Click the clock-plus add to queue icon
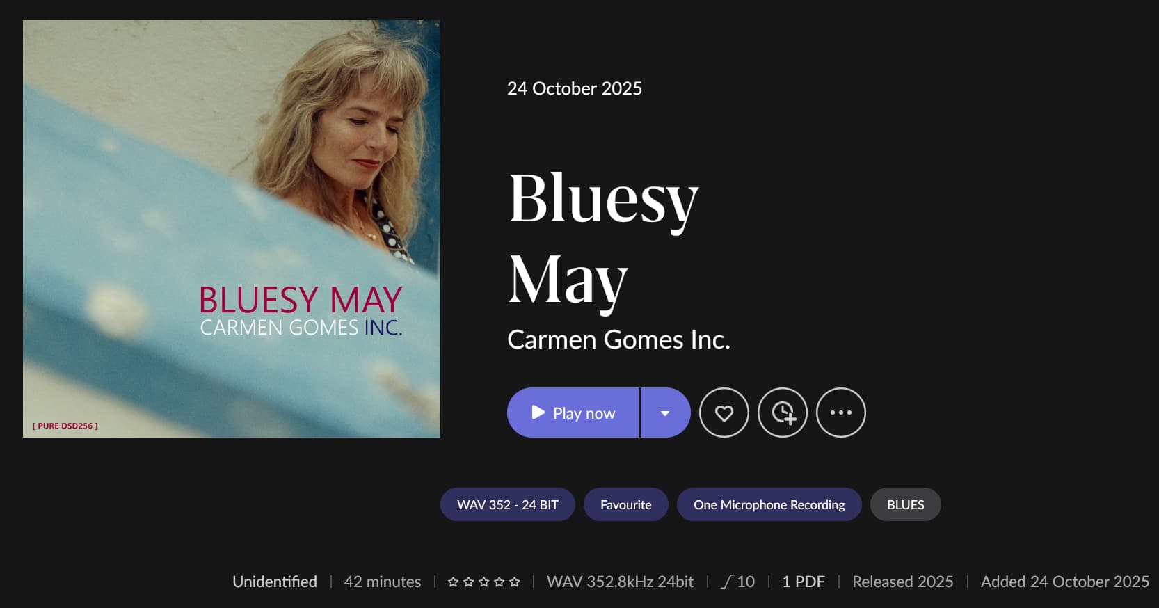The width and height of the screenshot is (1159, 608). tap(782, 413)
